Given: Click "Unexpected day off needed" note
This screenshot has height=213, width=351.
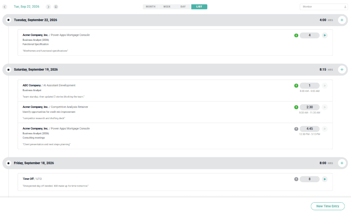Looking at the screenshot, I should pyautogui.click(x=55, y=186).
